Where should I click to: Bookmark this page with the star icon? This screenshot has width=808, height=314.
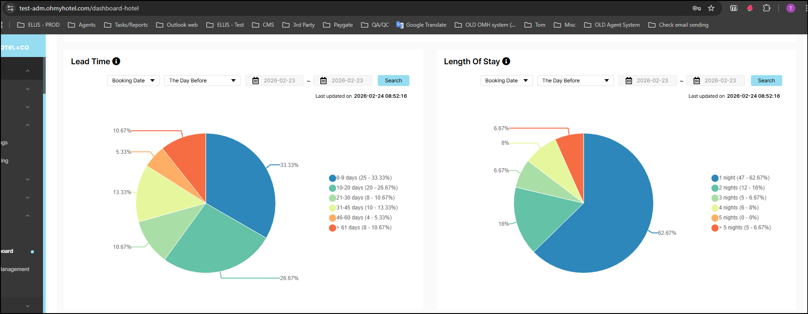[x=711, y=8]
